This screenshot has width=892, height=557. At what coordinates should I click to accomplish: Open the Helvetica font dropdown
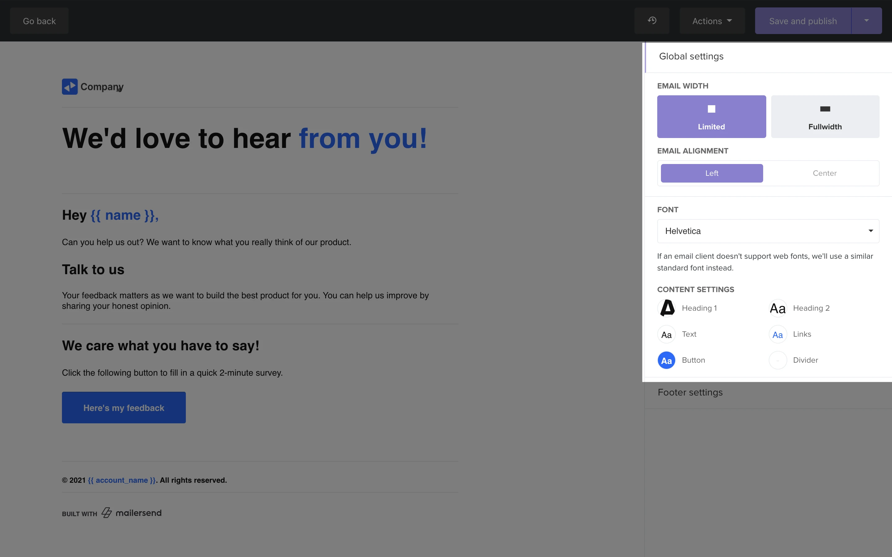[x=768, y=231]
